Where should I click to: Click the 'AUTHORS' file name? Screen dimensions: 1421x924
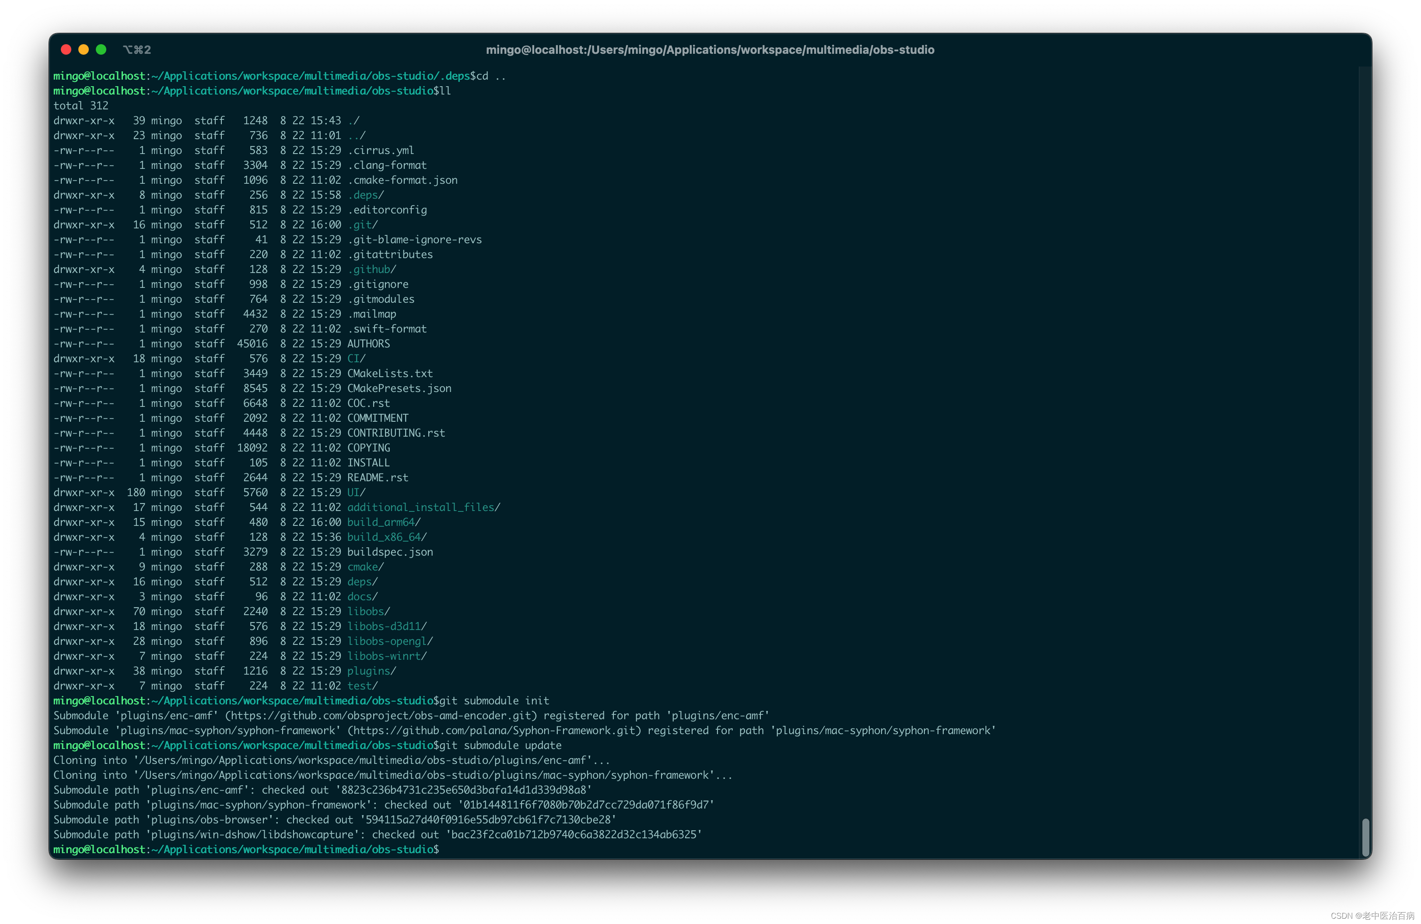(x=368, y=344)
